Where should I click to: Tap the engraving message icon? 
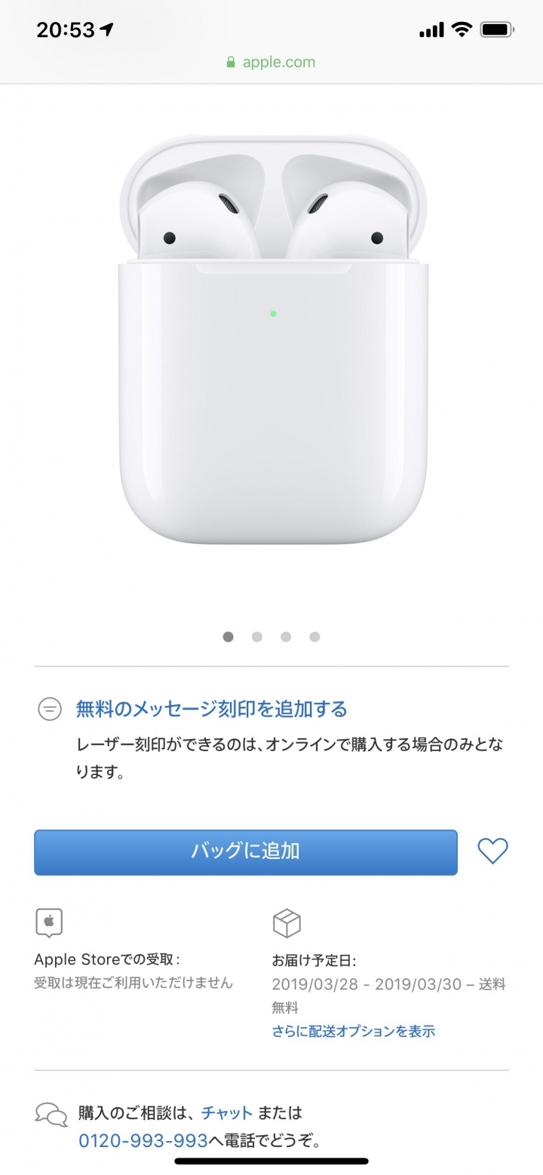point(50,709)
